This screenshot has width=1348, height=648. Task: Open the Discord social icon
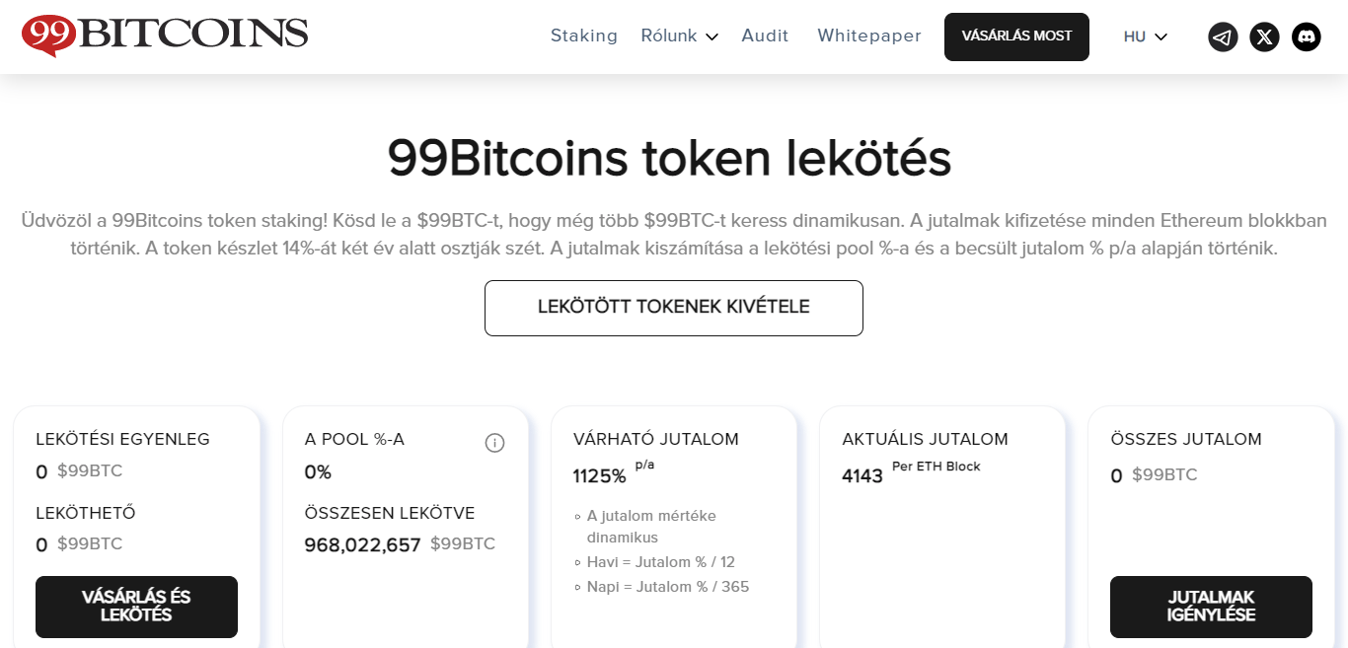point(1306,37)
